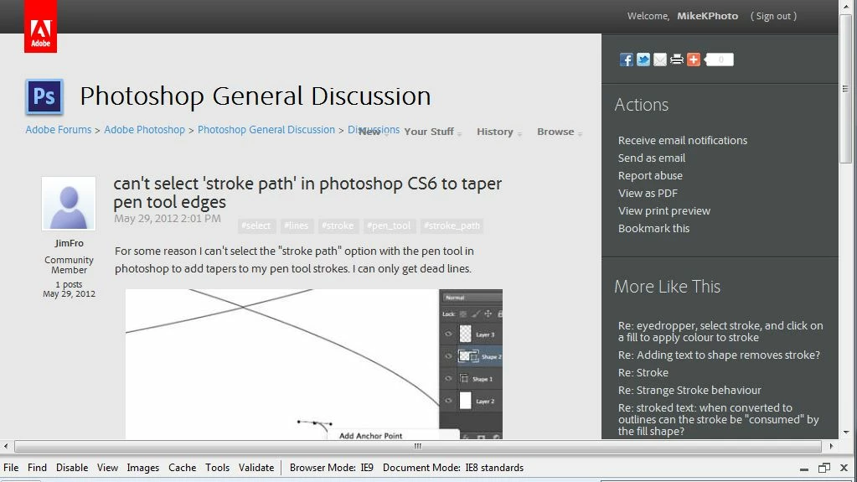Click the #stroke tag
857x482 pixels.
[x=338, y=226]
